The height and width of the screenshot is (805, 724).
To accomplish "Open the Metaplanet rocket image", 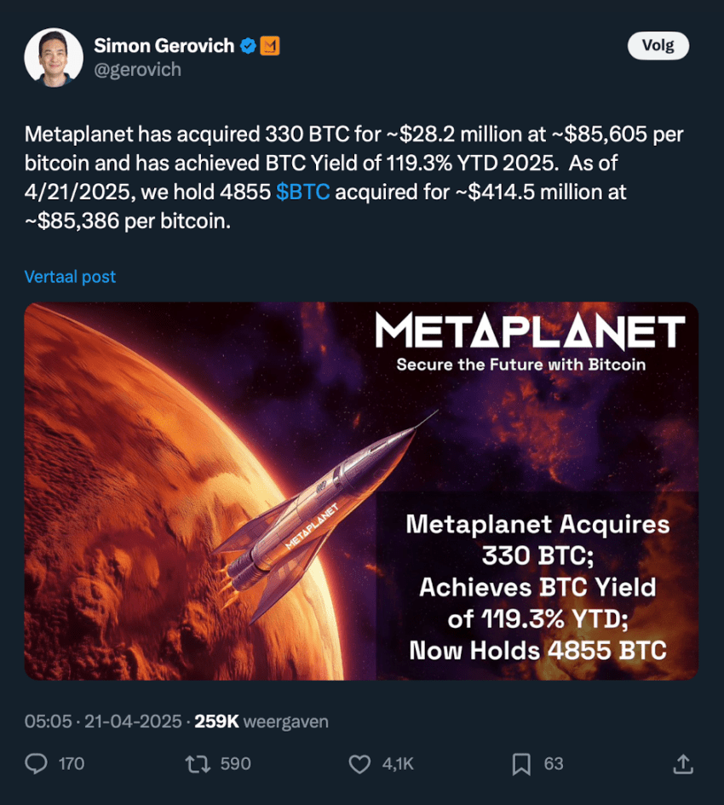I will tap(361, 492).
